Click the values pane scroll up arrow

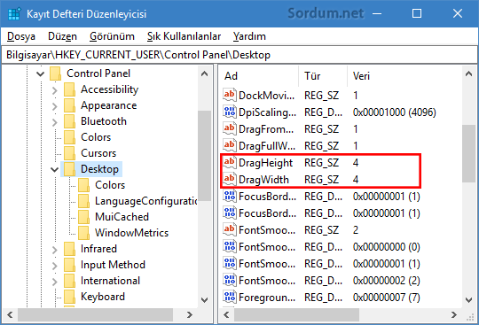click(468, 74)
